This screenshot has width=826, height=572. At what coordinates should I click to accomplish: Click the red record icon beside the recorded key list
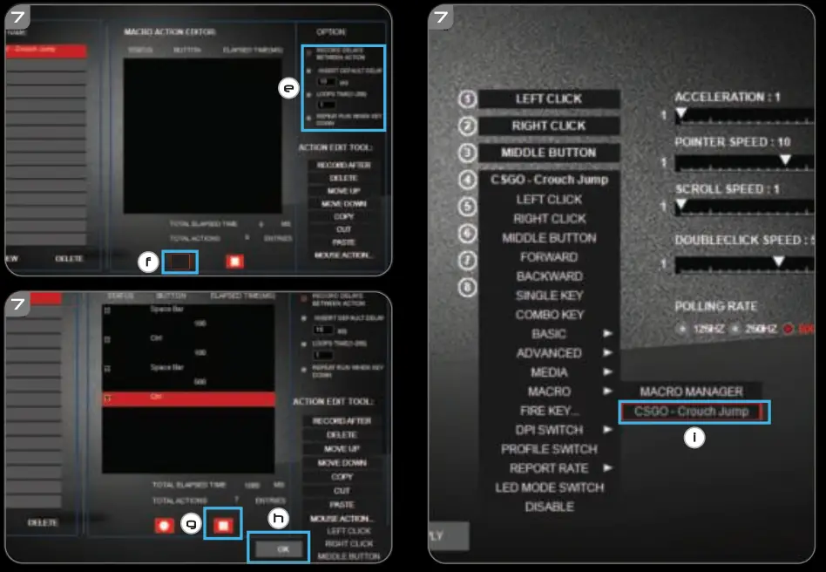pos(164,525)
